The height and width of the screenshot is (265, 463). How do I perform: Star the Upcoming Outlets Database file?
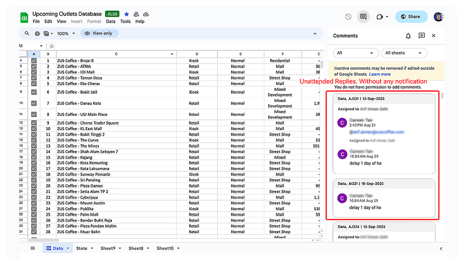(127, 14)
